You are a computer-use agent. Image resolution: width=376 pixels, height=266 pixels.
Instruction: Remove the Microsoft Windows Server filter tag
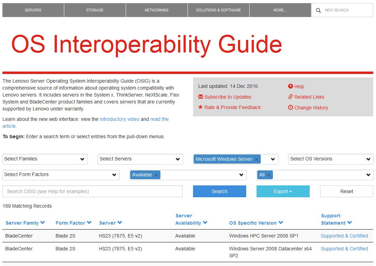(x=257, y=159)
